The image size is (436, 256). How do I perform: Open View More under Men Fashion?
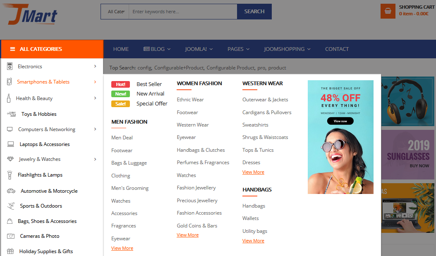tap(122, 248)
